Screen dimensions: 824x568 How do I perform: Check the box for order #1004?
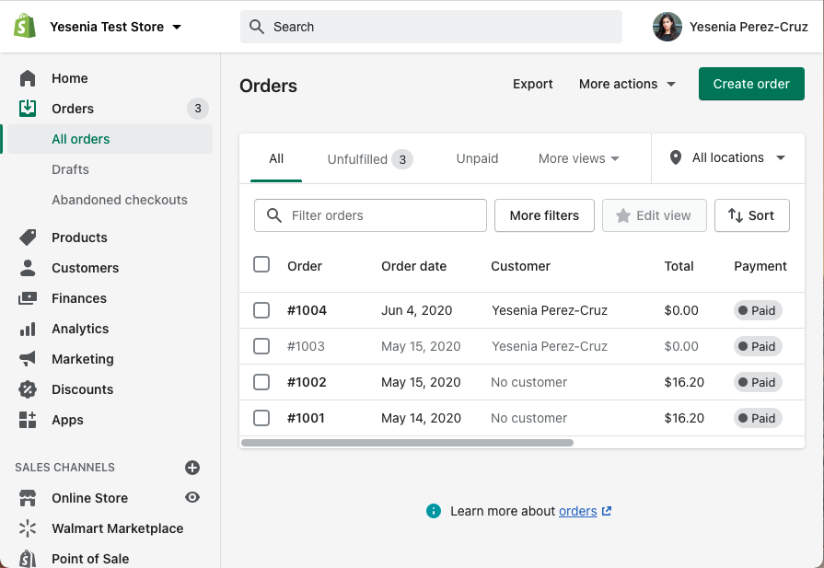[x=261, y=310]
